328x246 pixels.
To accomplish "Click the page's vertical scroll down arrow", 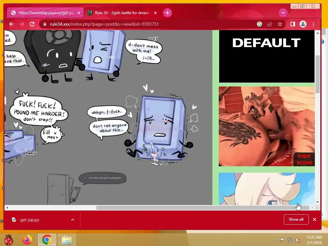I will point(317,202).
